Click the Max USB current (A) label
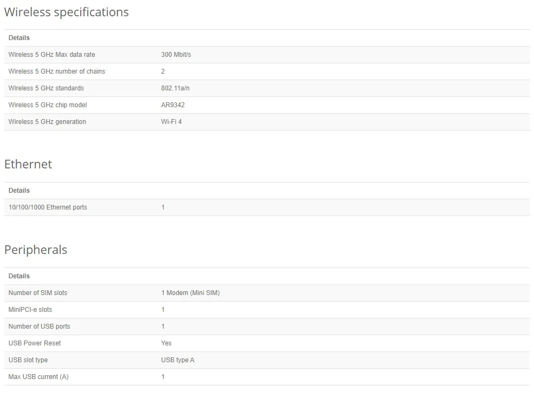Viewport: 534px width, 405px height. (x=38, y=377)
